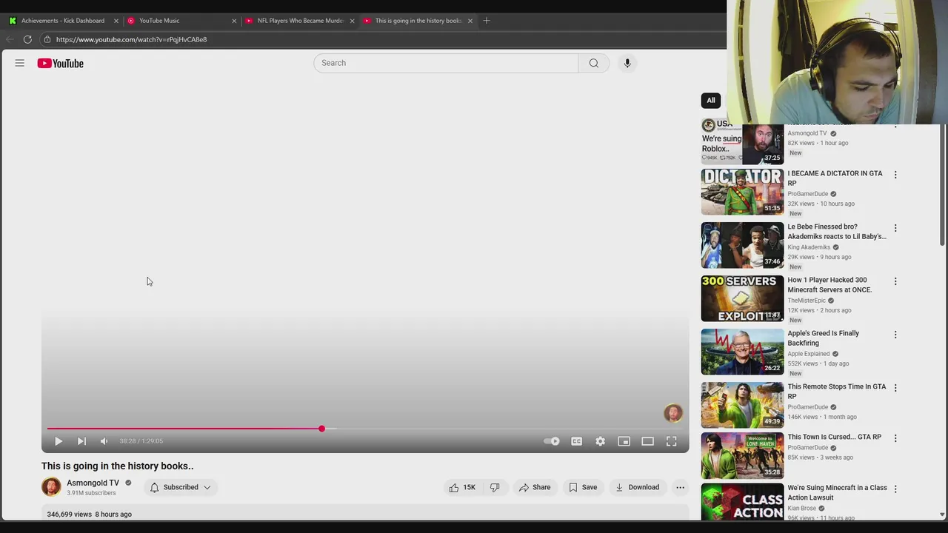Seek using the red progress bar handle
The height and width of the screenshot is (533, 948).
click(x=321, y=429)
